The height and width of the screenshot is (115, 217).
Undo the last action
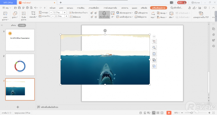(x=35, y=8)
